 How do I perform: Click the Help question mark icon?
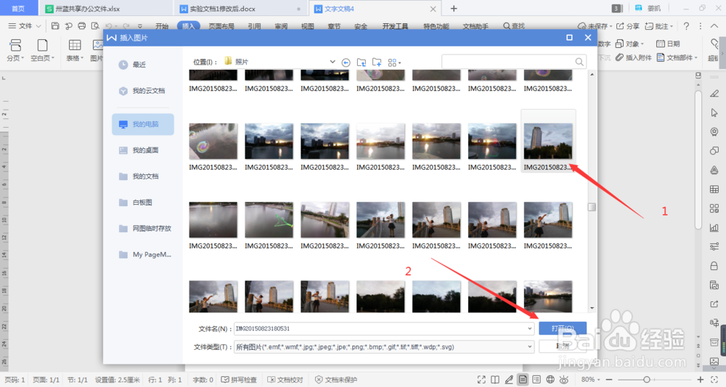point(686,26)
